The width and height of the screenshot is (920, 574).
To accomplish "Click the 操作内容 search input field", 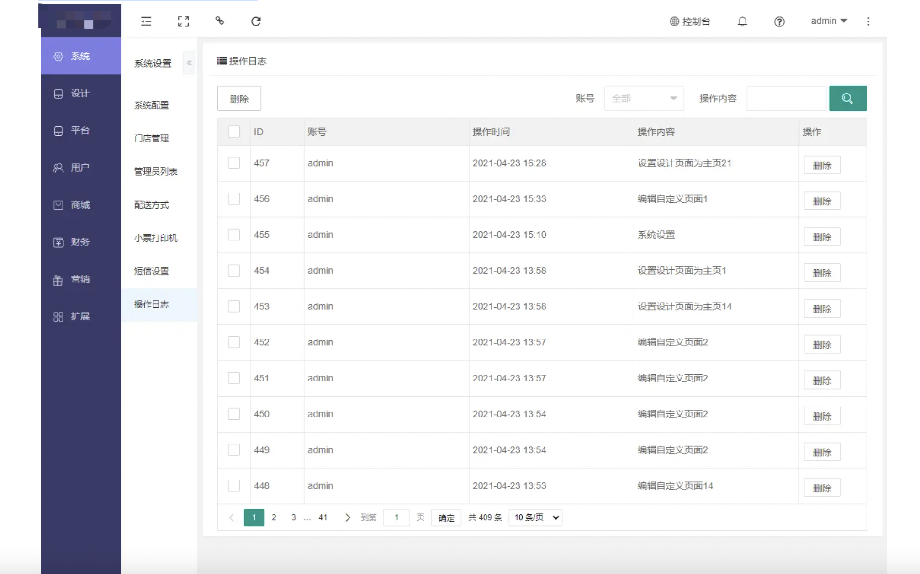I will pos(786,99).
